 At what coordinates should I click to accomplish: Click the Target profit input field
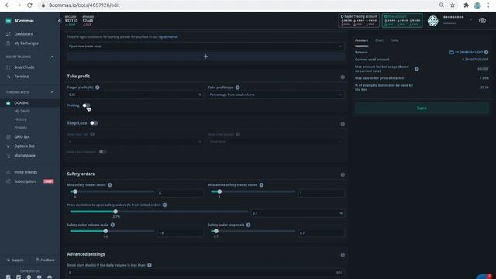tap(135, 95)
